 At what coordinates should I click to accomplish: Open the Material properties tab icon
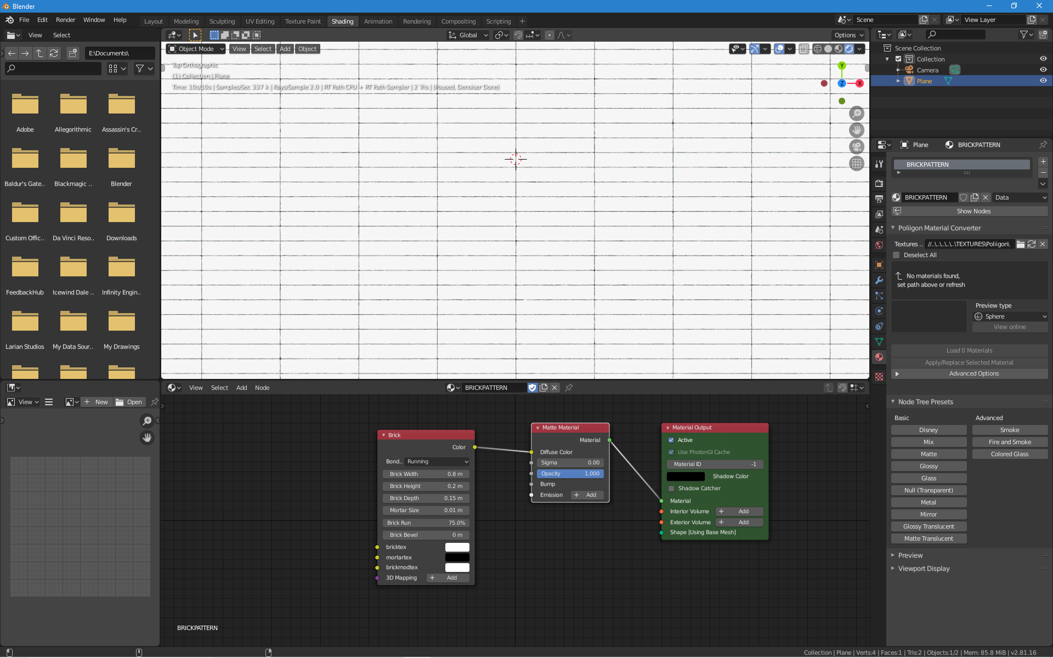tap(879, 357)
